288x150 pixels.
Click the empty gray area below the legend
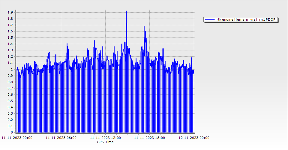[x=240, y=75]
